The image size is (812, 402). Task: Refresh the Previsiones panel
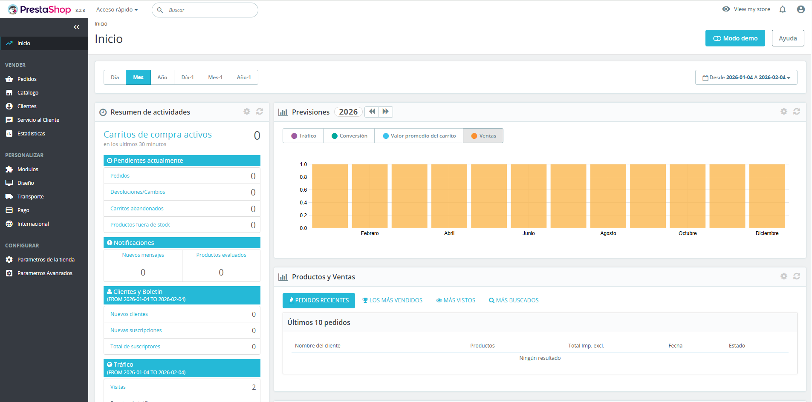pyautogui.click(x=796, y=112)
